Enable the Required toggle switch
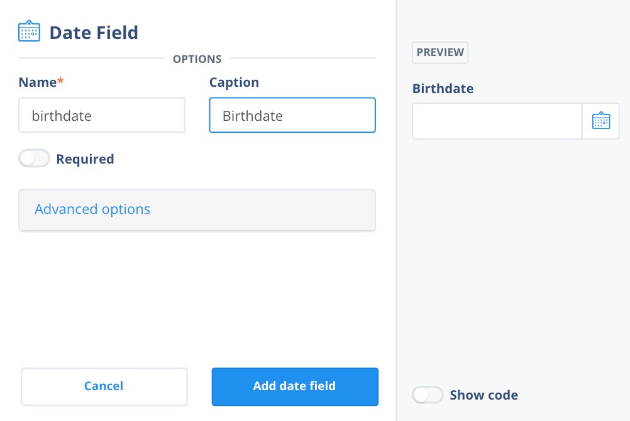The height and width of the screenshot is (421, 630). (x=34, y=159)
